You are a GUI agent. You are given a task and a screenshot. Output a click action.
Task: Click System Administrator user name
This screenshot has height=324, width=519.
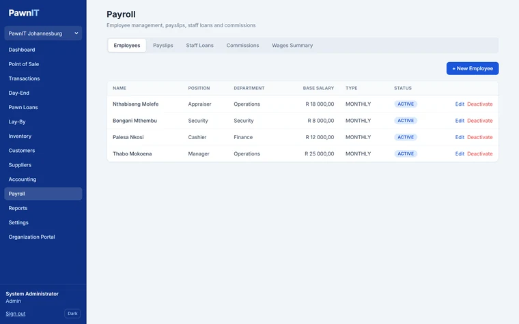tap(32, 294)
